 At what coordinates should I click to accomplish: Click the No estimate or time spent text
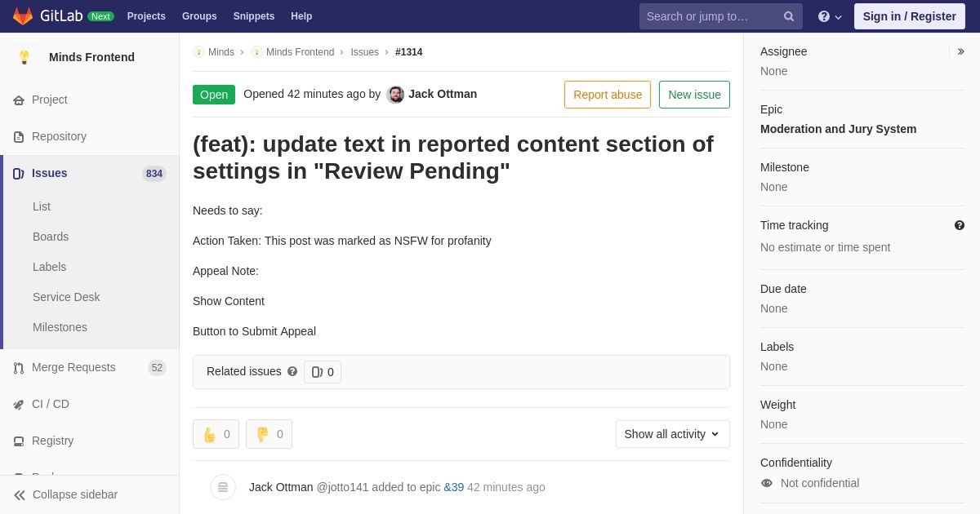click(825, 247)
